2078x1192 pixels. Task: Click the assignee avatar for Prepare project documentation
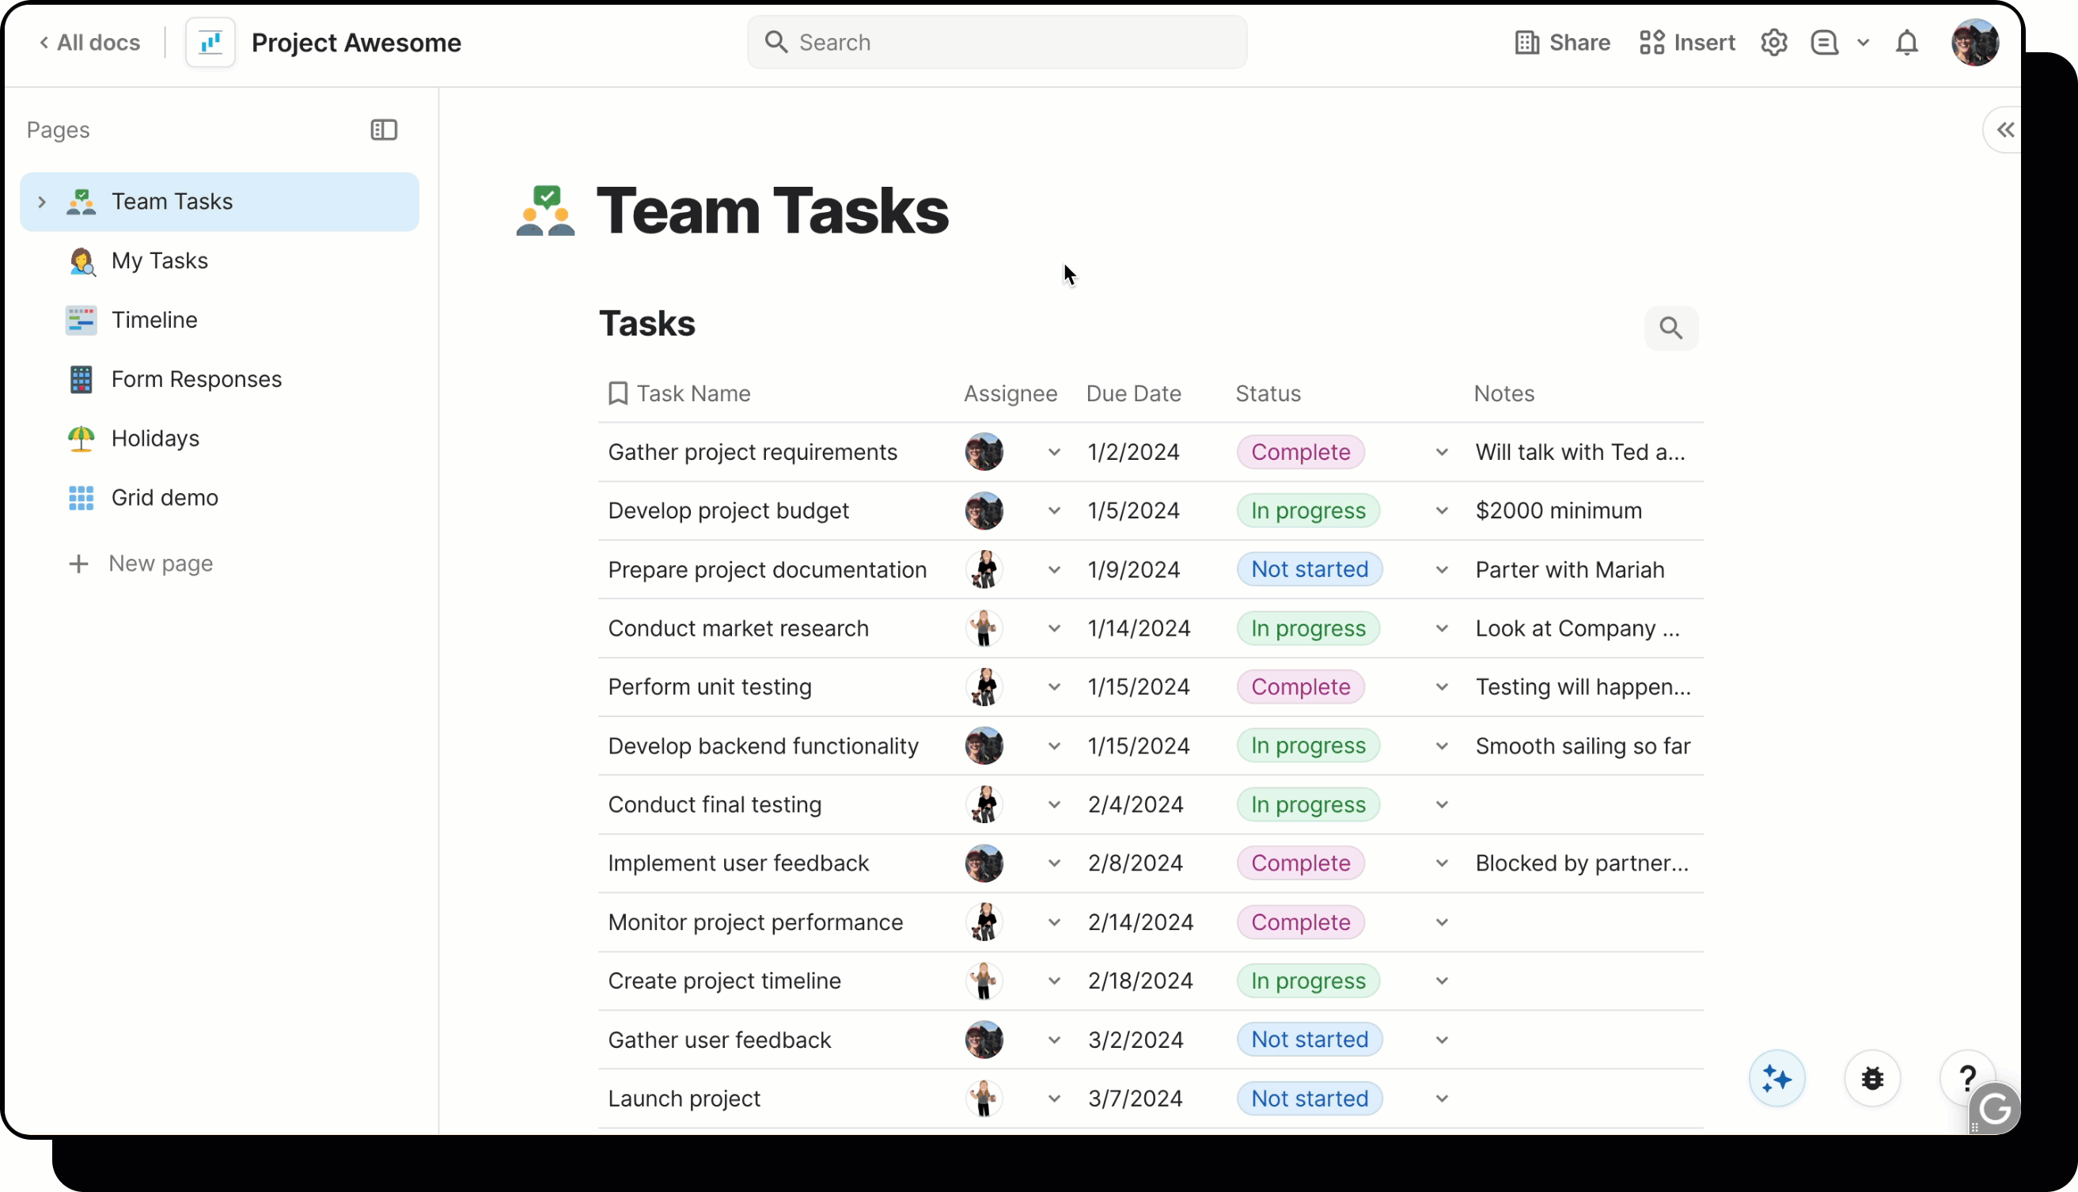click(x=984, y=570)
